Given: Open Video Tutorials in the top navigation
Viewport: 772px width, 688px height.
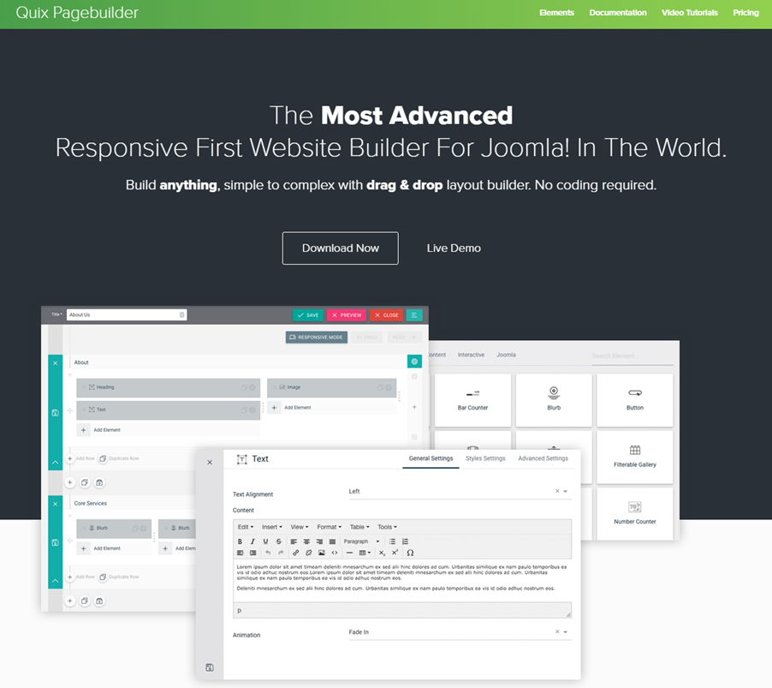Looking at the screenshot, I should click(x=690, y=13).
